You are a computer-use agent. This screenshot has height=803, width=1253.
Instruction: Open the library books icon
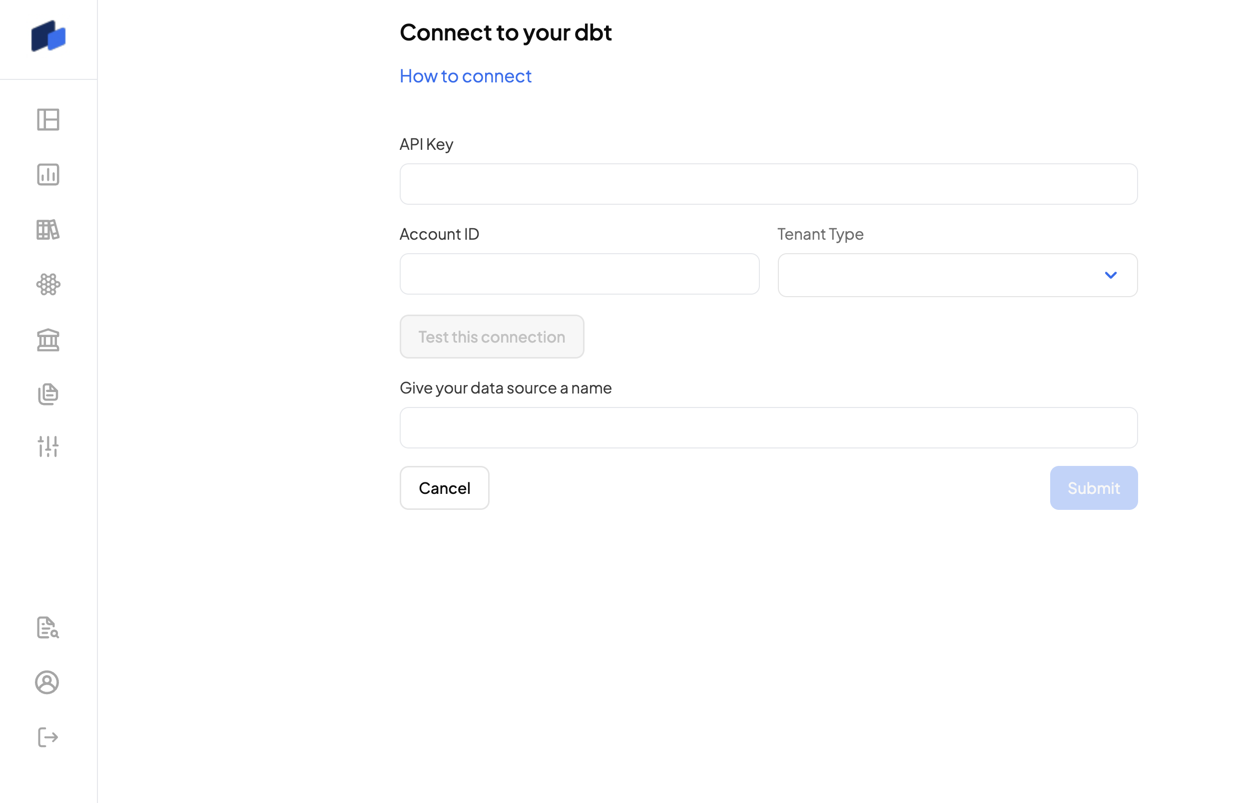coord(48,229)
